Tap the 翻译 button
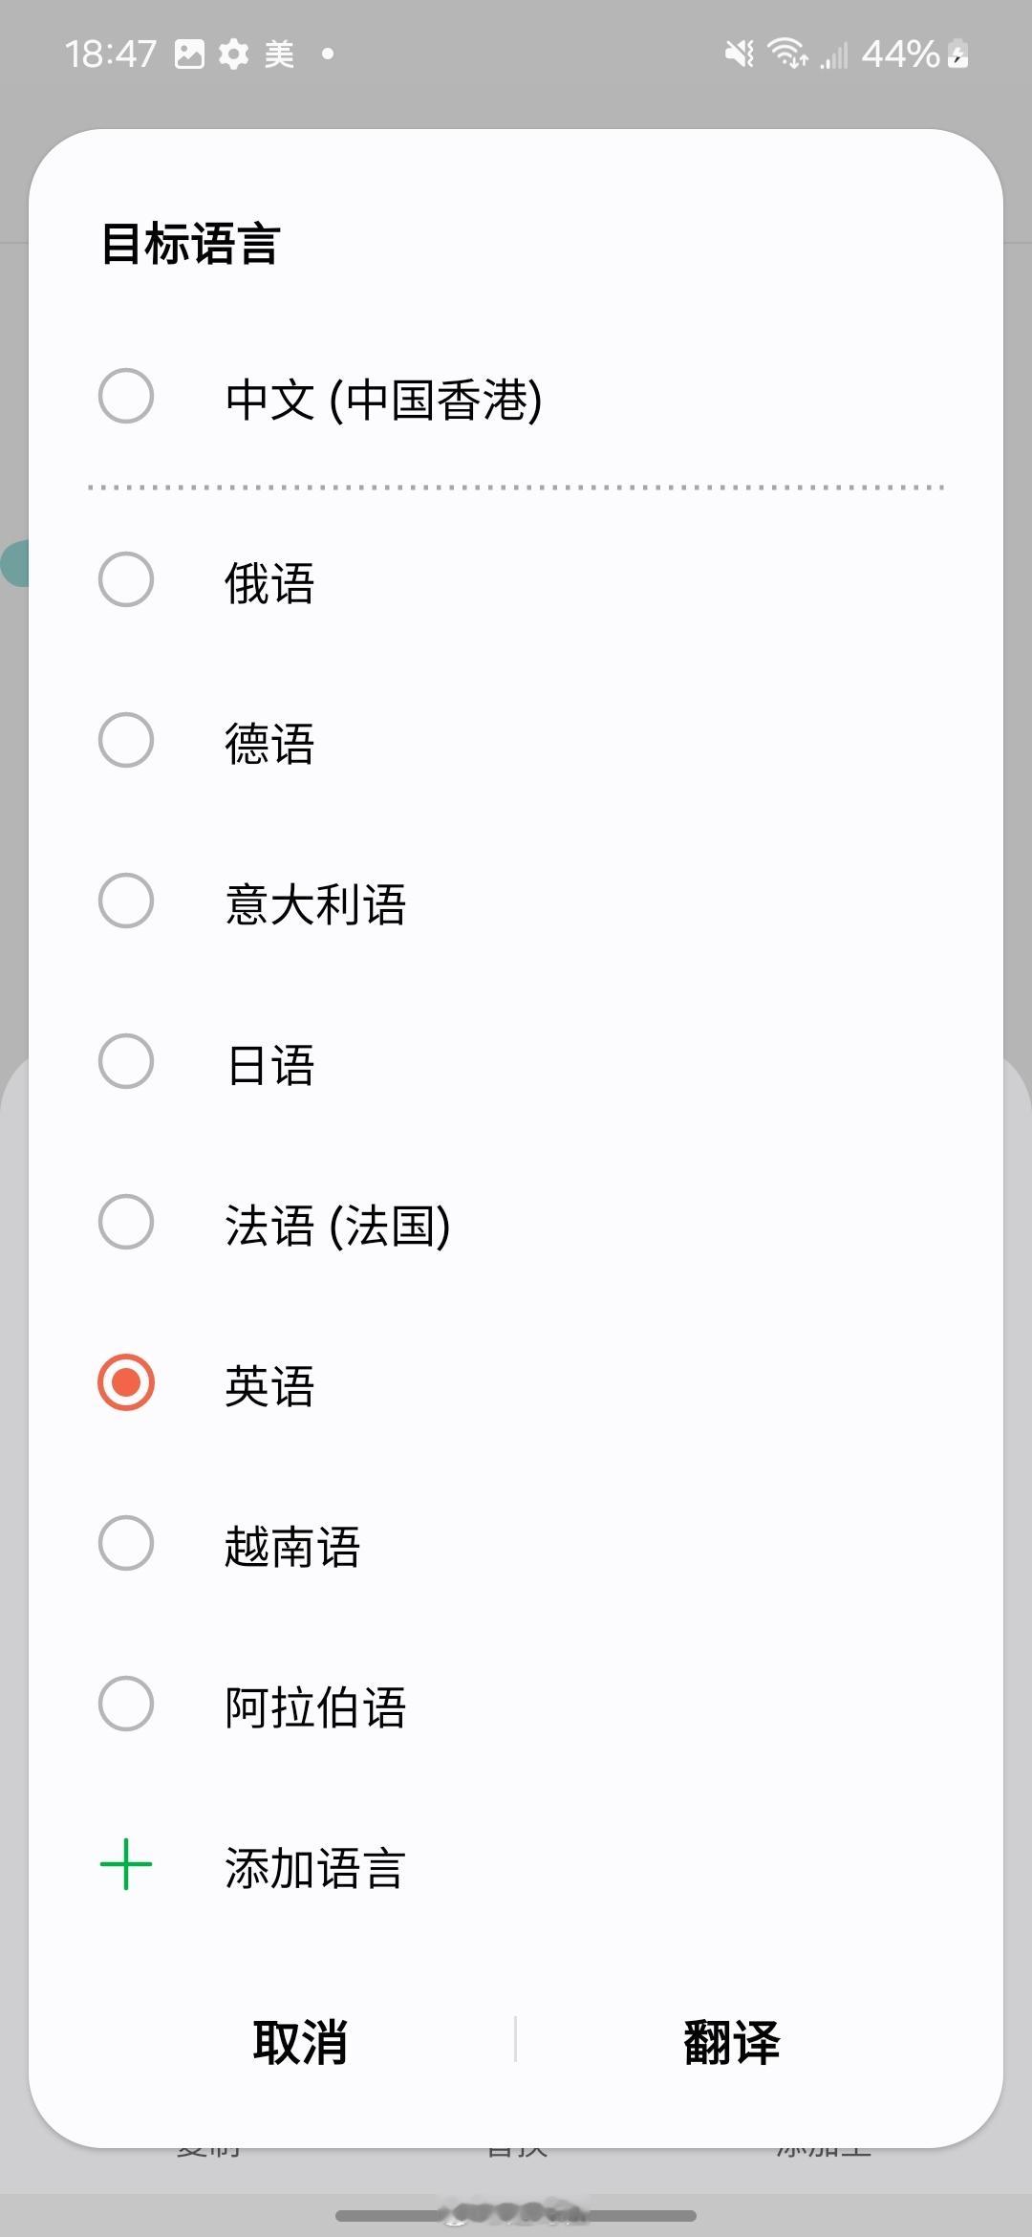The width and height of the screenshot is (1032, 2237). click(x=732, y=2041)
